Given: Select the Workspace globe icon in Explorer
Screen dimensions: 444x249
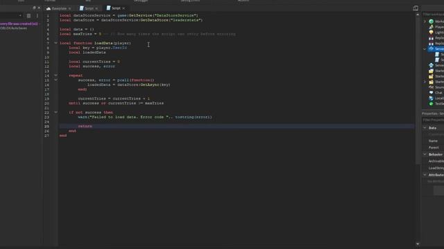Looking at the screenshot, I should coord(431,21).
